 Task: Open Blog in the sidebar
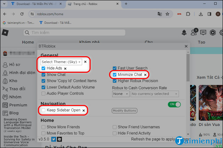[11, 113]
